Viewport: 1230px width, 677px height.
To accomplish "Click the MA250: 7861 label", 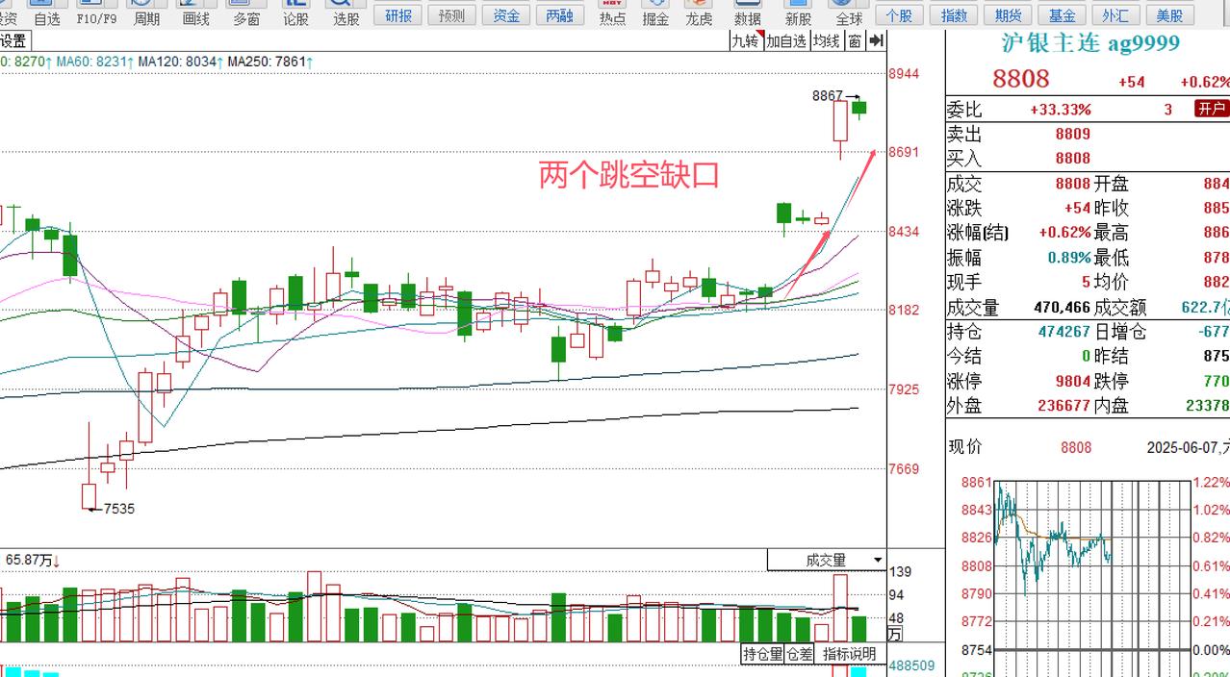I will pos(270,62).
